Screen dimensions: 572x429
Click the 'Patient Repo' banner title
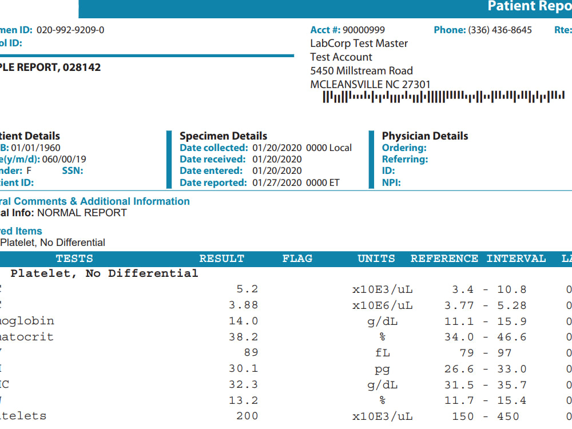click(x=530, y=6)
